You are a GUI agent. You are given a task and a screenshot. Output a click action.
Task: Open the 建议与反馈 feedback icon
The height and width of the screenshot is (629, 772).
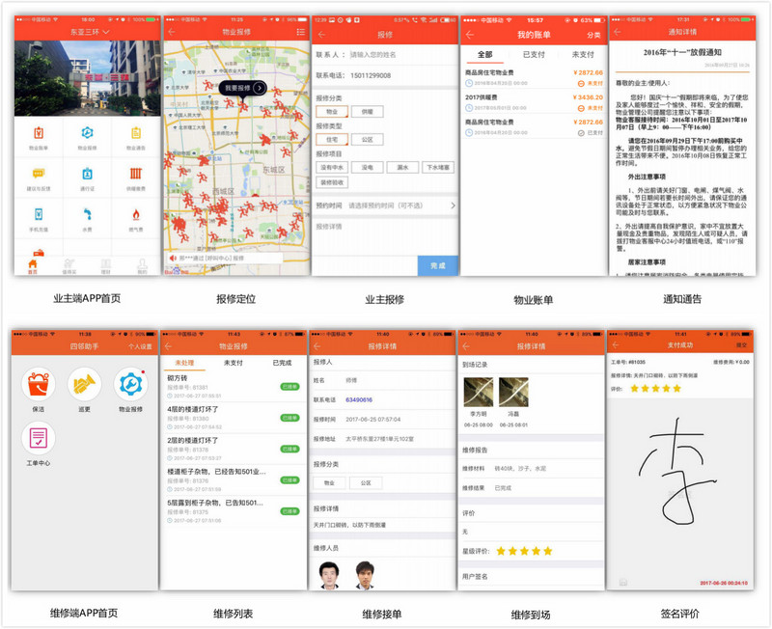pyautogui.click(x=40, y=175)
